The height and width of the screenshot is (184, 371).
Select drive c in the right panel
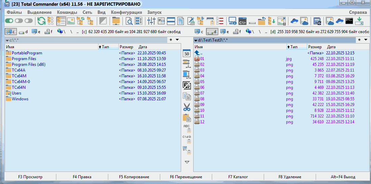click(x=199, y=32)
